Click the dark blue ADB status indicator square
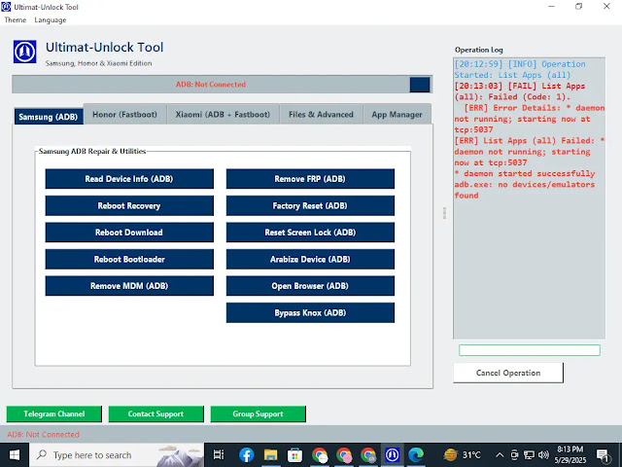622x467 pixels. [420, 85]
